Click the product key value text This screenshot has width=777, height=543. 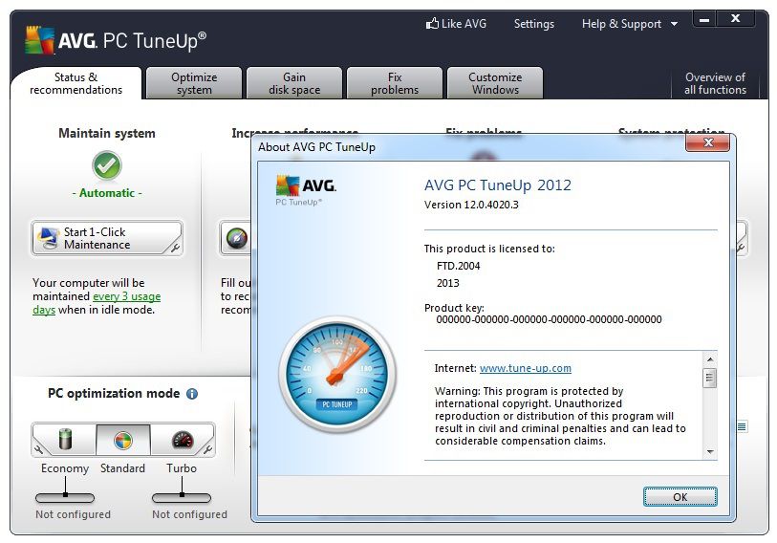(x=549, y=319)
